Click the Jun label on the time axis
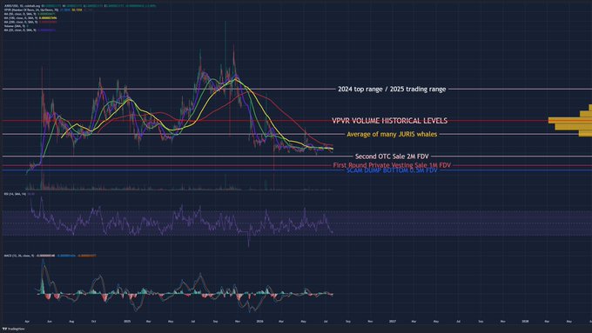The width and height of the screenshot is (592, 333). coord(50,322)
